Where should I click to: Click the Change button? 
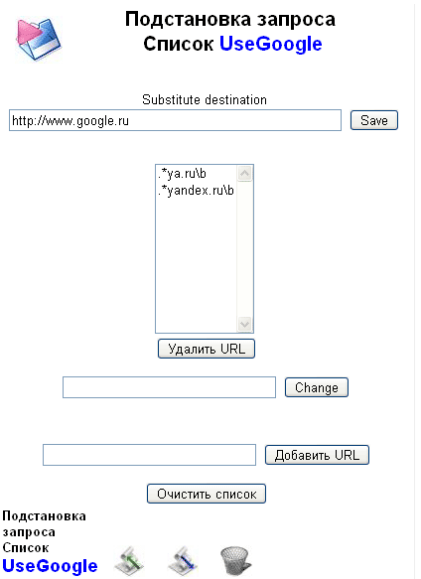[317, 387]
